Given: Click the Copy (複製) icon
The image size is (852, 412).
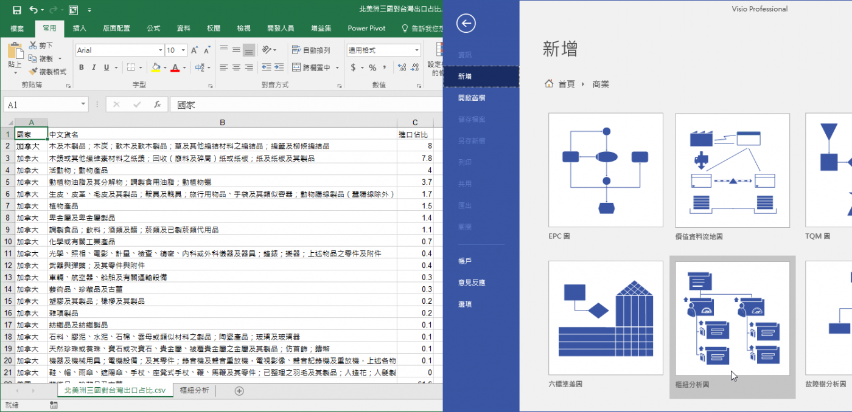Looking at the screenshot, I should pos(33,58).
